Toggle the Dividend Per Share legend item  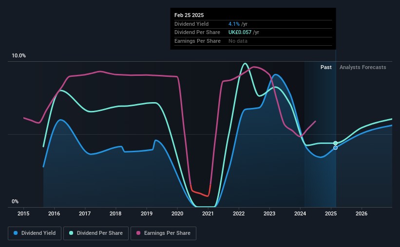click(95, 233)
